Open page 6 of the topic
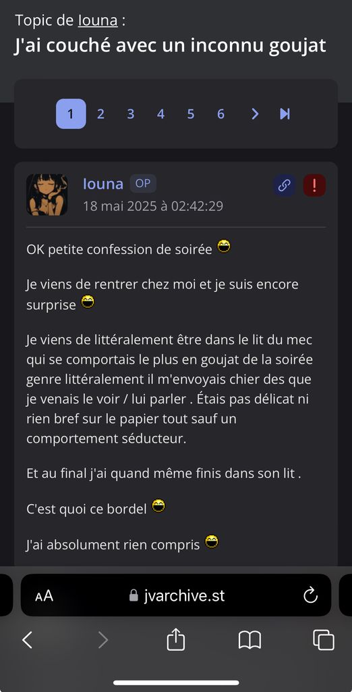 (221, 114)
